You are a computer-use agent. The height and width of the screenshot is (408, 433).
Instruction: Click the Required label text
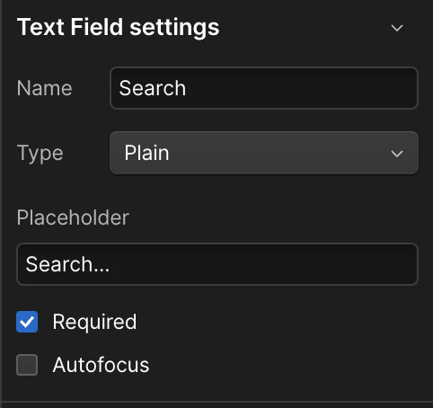pos(94,323)
